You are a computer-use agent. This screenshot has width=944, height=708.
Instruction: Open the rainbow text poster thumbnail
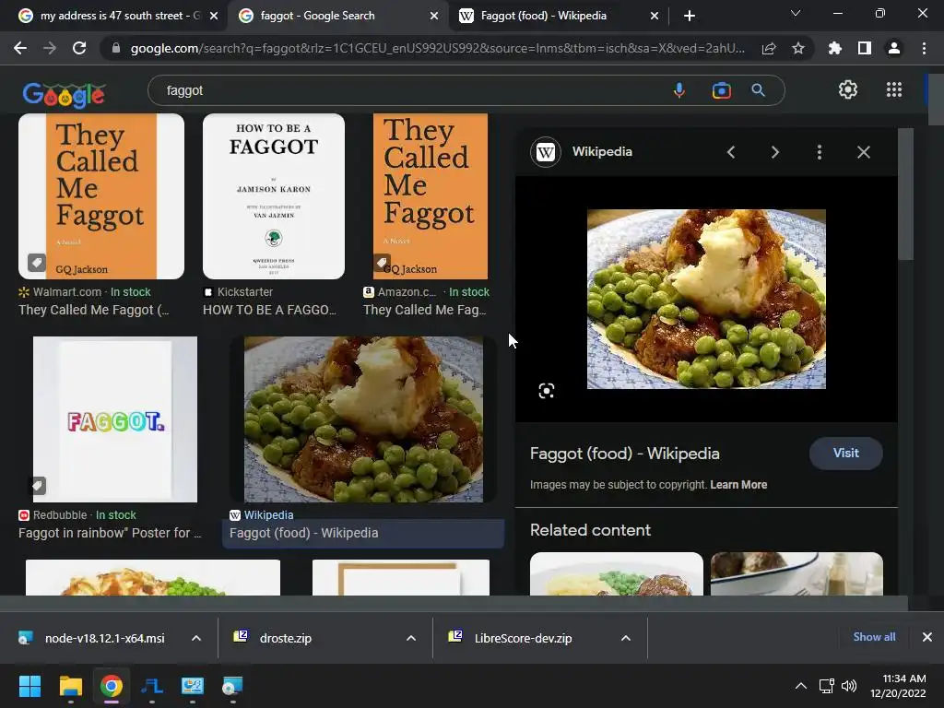coord(115,419)
